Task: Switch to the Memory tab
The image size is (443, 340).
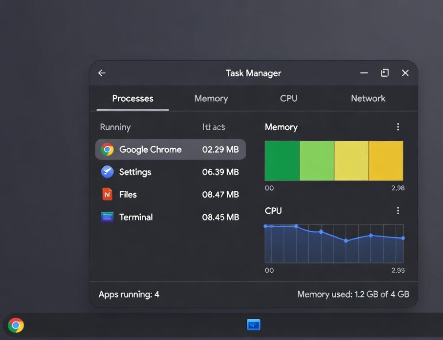Action: 211,98
